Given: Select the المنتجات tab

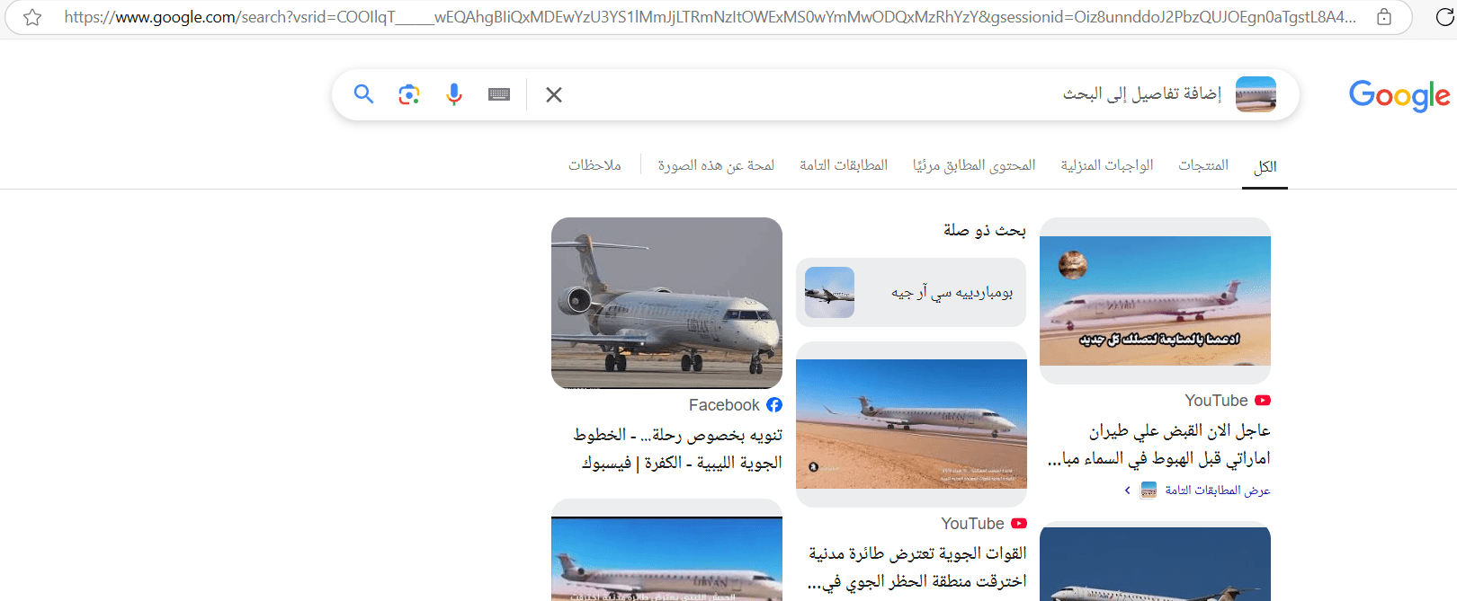Looking at the screenshot, I should tap(1203, 165).
